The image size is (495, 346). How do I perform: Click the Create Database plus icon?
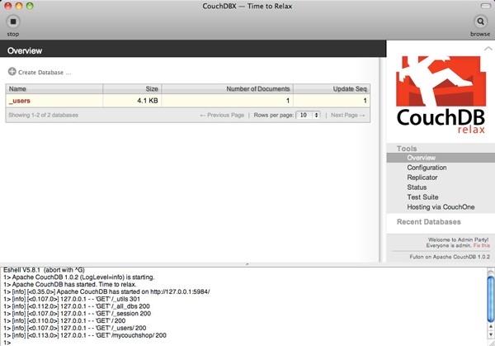[x=12, y=72]
